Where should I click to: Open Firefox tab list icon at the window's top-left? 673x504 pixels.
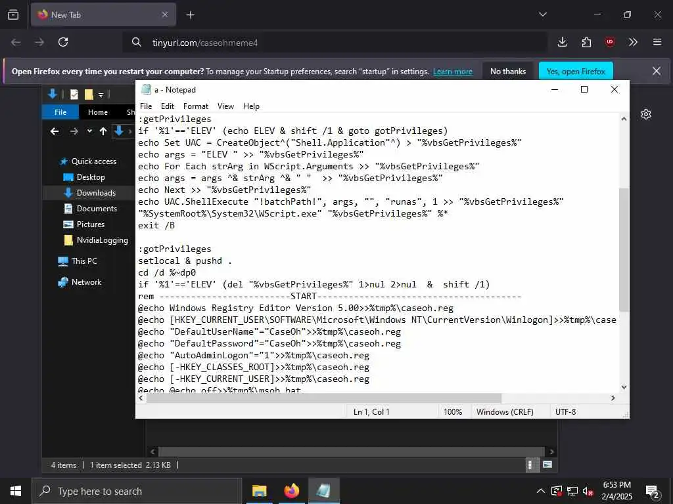tap(13, 14)
